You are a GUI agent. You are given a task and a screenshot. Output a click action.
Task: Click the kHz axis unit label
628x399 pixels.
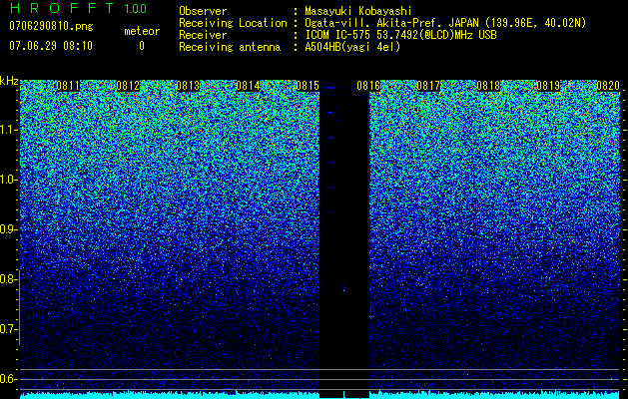(9, 81)
